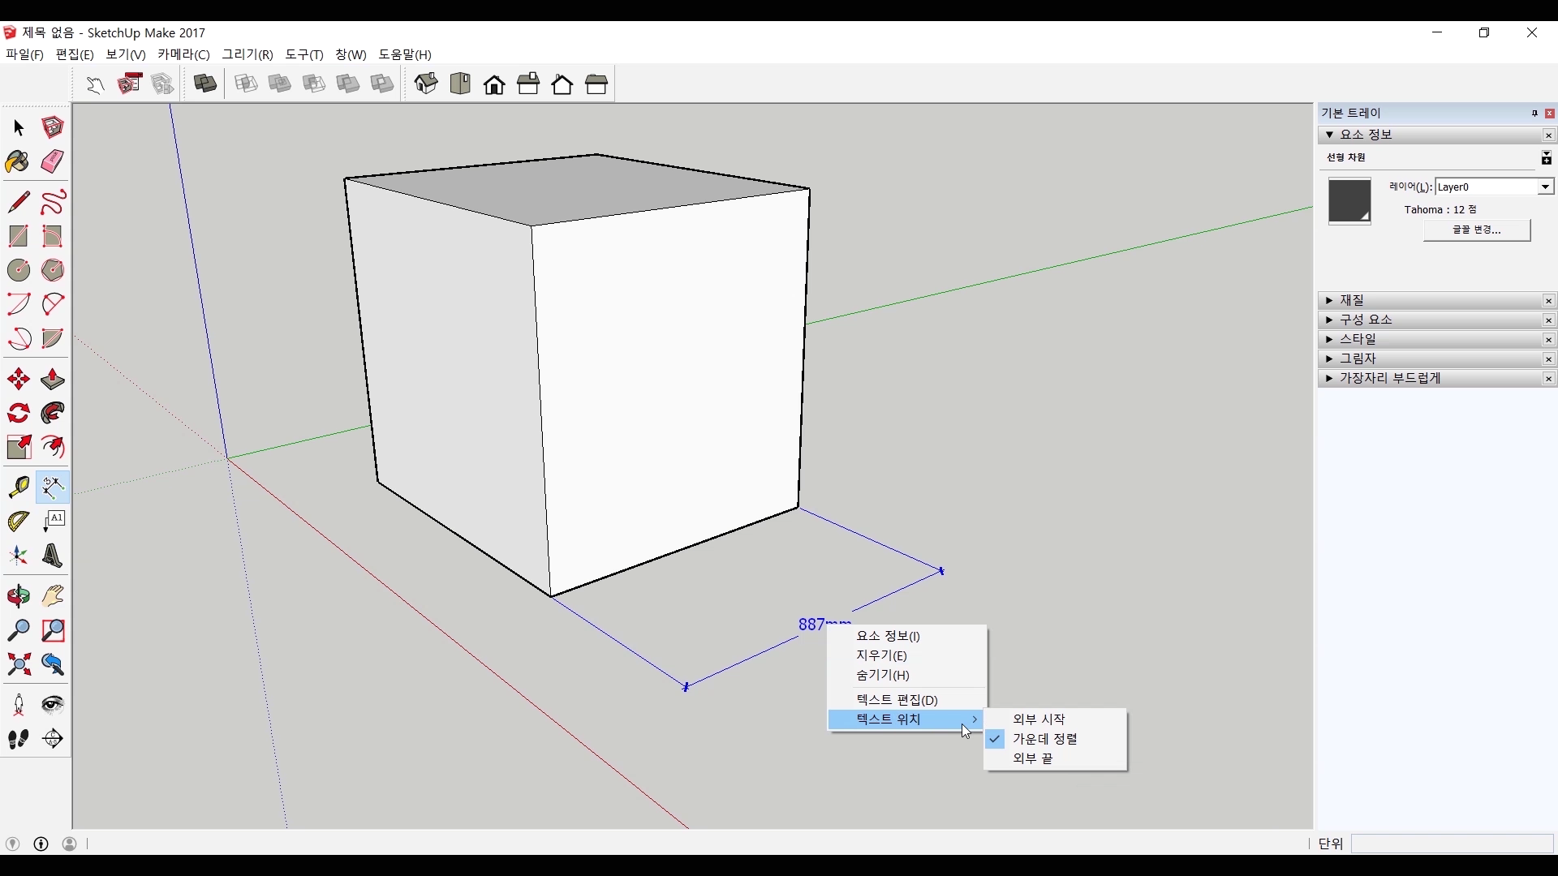Select the Tape Measure tool
The width and height of the screenshot is (1558, 876).
[18, 487]
